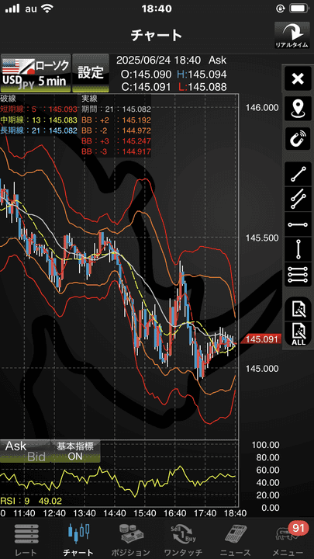Open the 設定 chart settings button
Screen dimensions: 314x559
(x=91, y=73)
